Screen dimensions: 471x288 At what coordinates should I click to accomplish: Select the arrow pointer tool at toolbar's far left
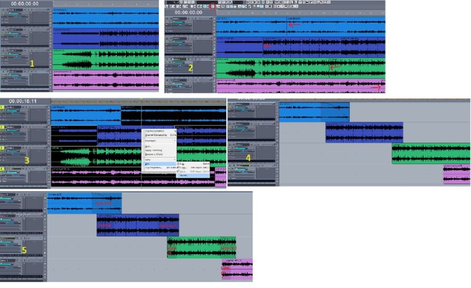[x=167, y=6]
